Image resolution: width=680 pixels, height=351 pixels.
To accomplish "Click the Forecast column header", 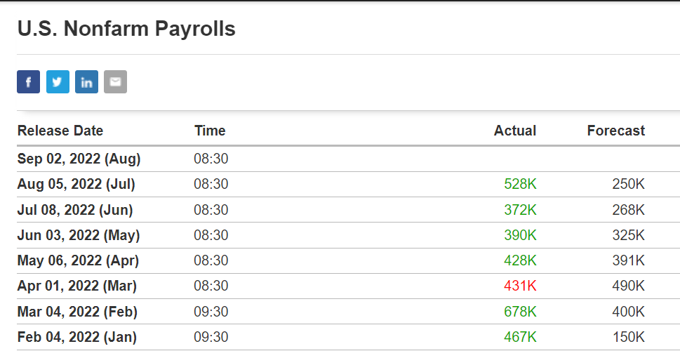I will coord(616,131).
